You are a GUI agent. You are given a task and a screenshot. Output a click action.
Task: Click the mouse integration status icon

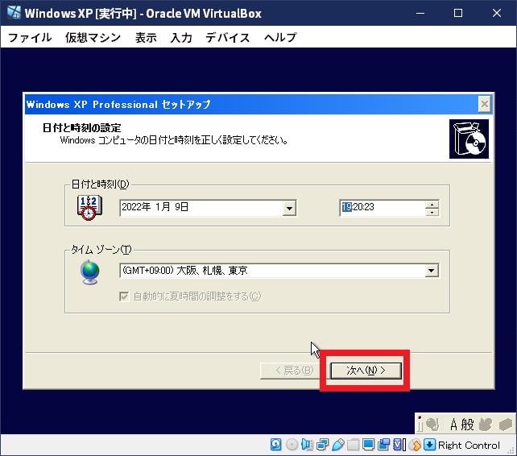(x=415, y=445)
